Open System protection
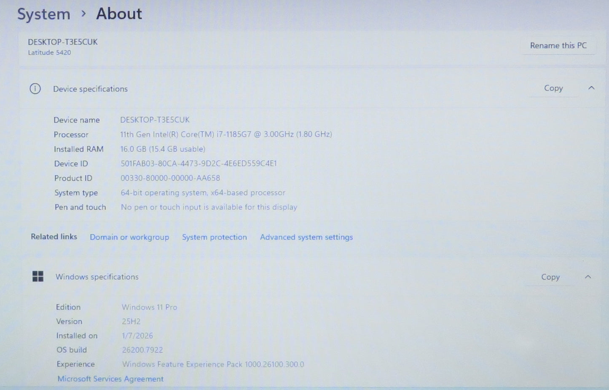The width and height of the screenshot is (609, 390). [215, 237]
